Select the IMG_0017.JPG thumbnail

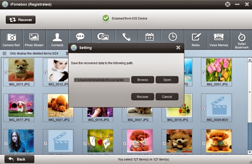21,105
